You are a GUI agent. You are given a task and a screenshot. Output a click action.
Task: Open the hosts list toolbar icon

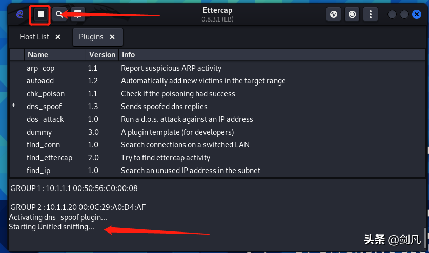[x=78, y=14]
